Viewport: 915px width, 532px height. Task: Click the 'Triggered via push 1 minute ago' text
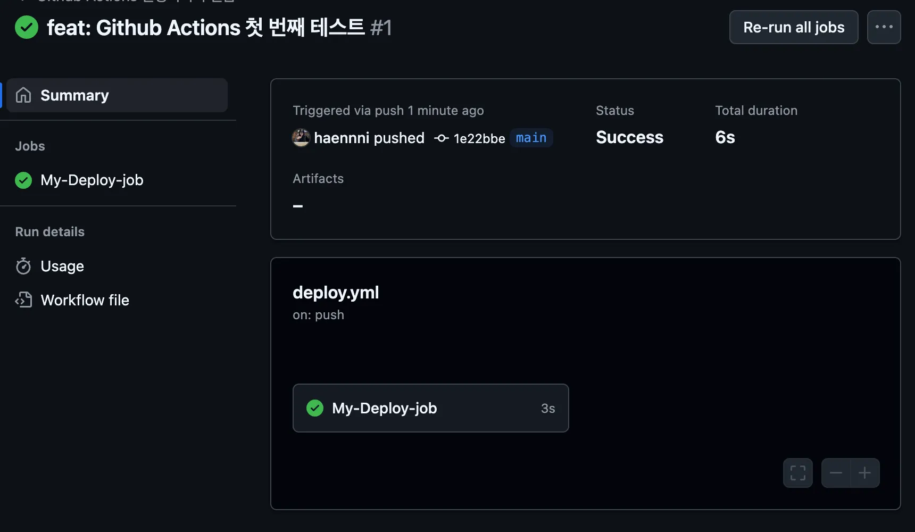click(x=388, y=111)
